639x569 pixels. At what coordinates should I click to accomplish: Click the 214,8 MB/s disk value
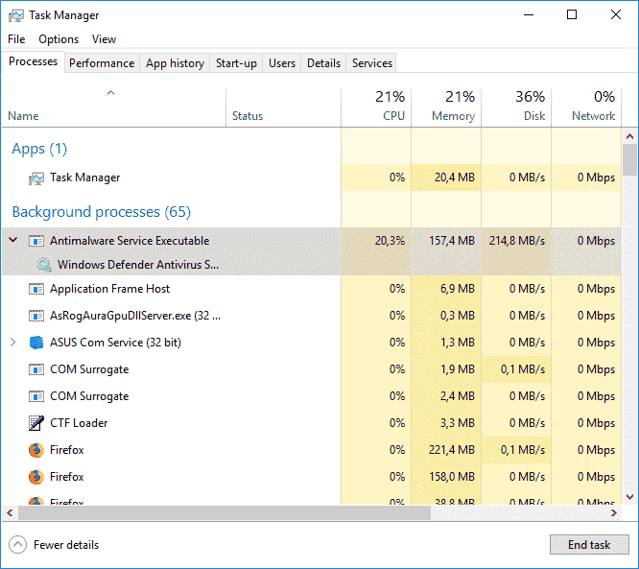coord(517,241)
